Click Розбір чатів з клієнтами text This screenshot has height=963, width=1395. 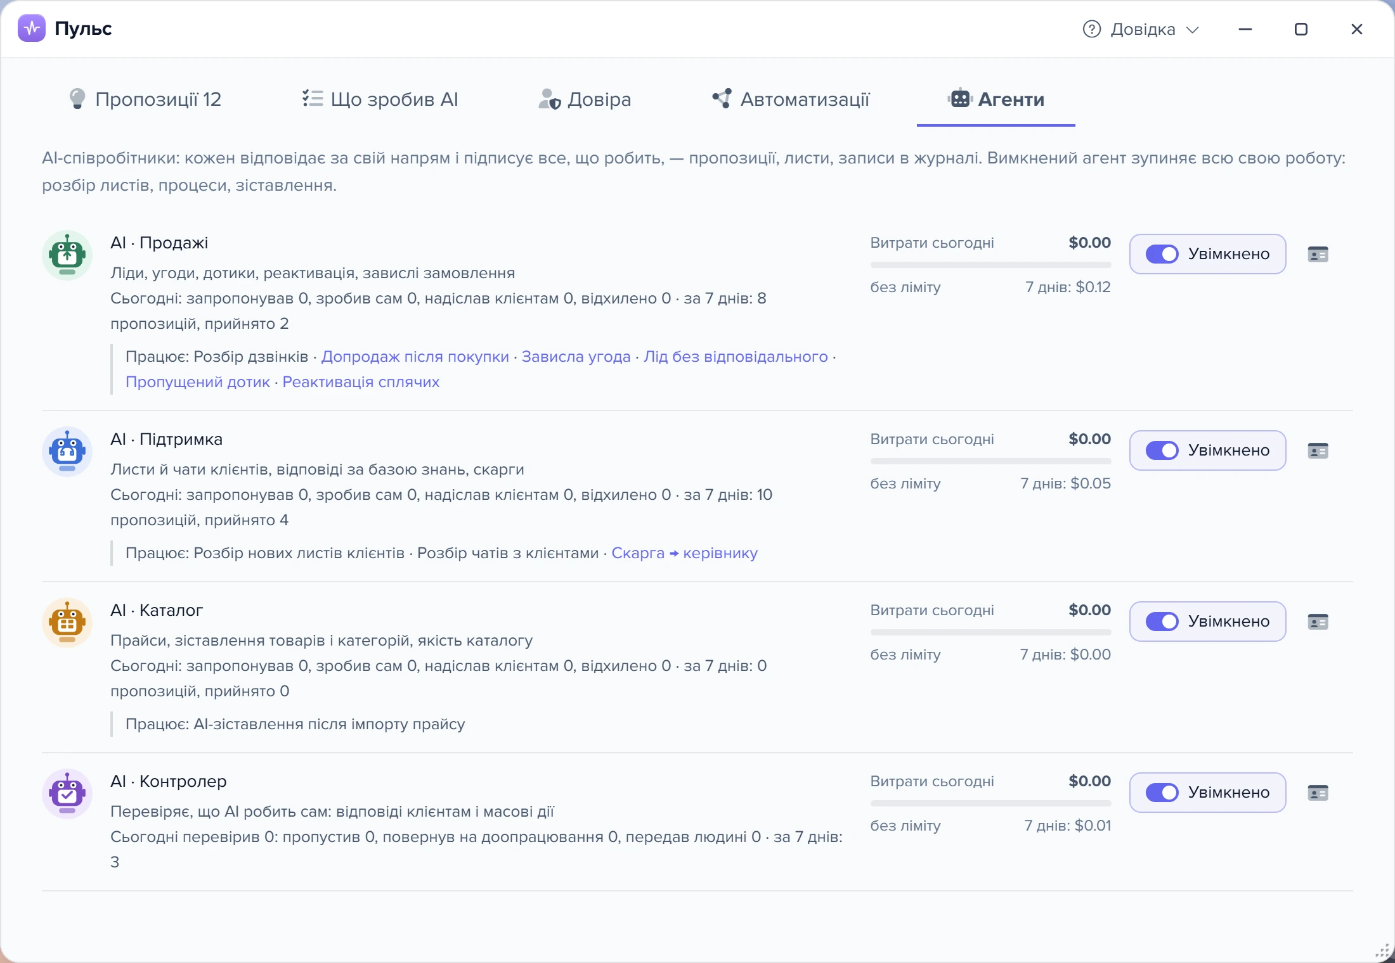(x=508, y=553)
